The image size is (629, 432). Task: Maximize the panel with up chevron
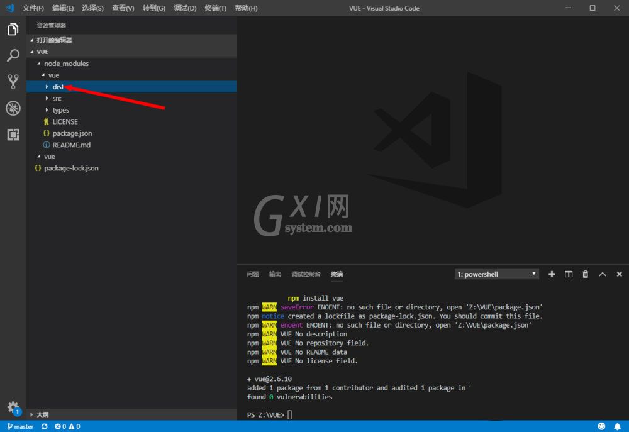602,274
